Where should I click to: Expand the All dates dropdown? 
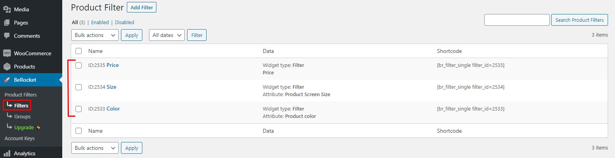pyautogui.click(x=166, y=35)
